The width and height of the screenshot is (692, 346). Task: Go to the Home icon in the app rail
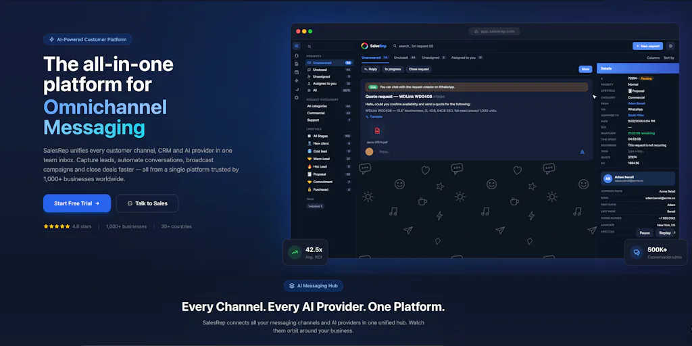(x=297, y=55)
